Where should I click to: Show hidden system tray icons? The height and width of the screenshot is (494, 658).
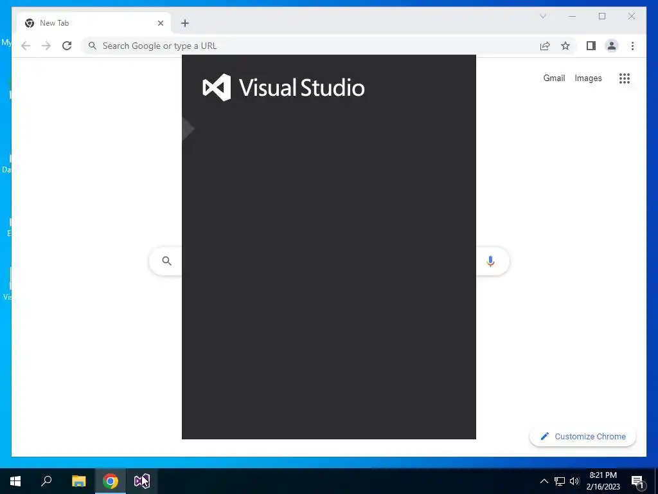[x=544, y=481]
